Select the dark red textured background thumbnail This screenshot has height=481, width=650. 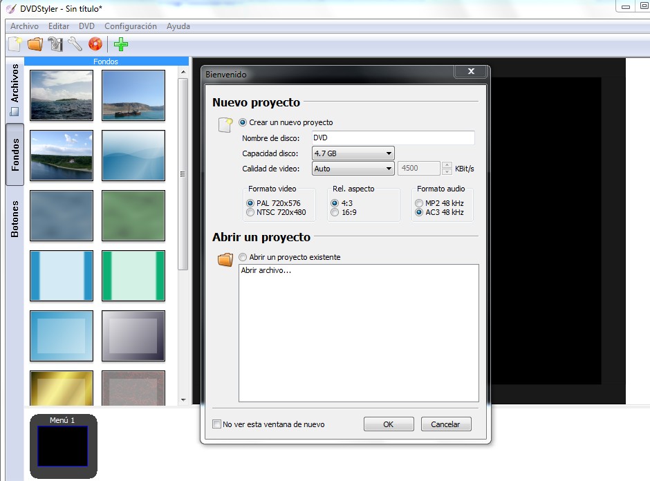pyautogui.click(x=133, y=388)
